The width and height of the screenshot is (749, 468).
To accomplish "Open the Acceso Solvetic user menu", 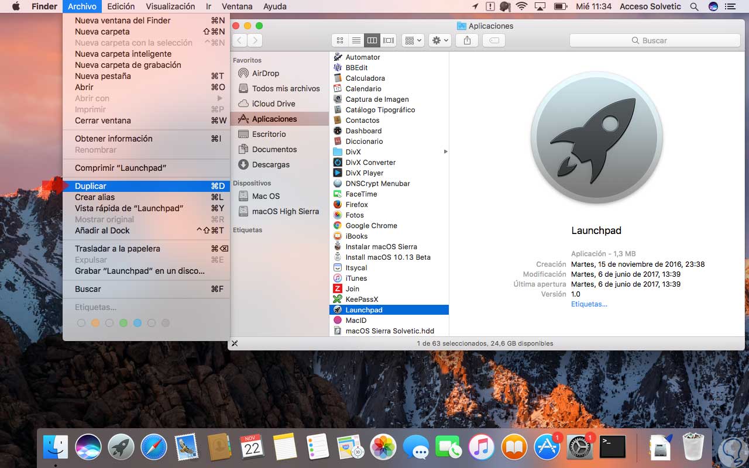I will click(x=650, y=6).
